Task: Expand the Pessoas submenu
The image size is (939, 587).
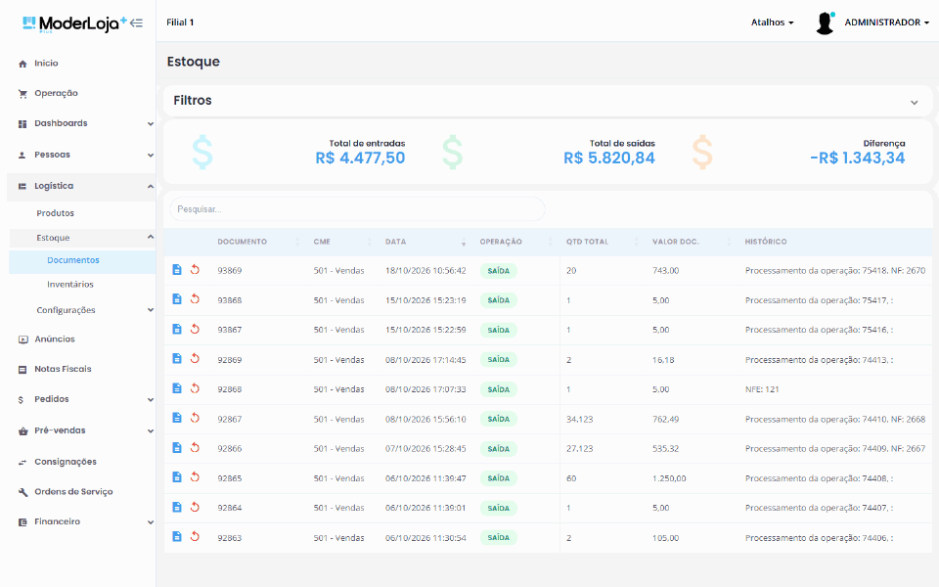Action: pos(151,156)
